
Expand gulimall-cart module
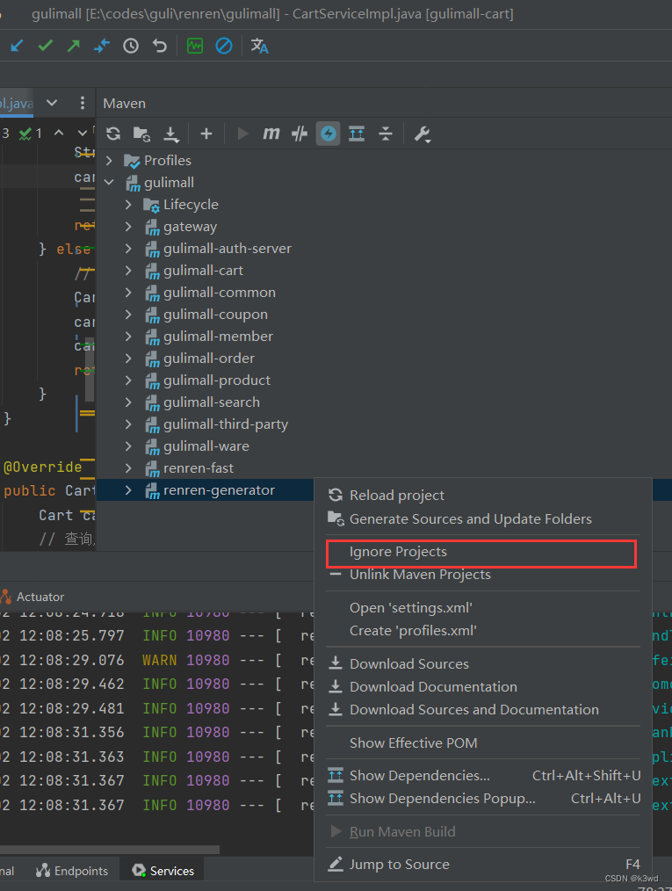128,271
